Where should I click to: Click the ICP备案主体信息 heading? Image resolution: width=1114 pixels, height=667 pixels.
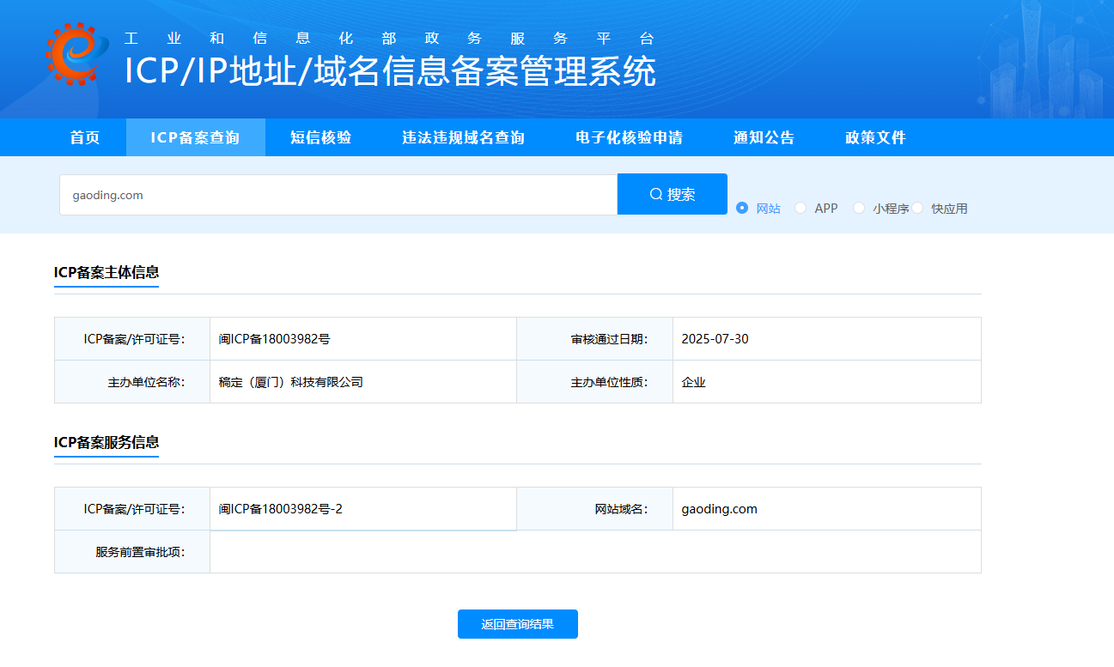click(x=107, y=272)
